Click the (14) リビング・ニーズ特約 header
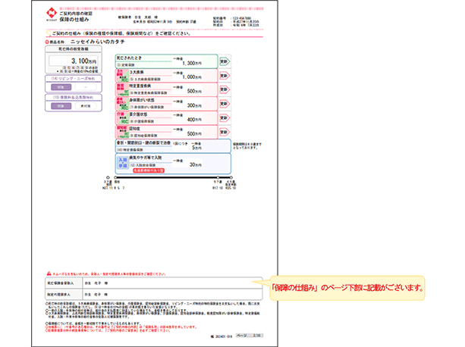This screenshot has width=465, height=347. (74, 79)
